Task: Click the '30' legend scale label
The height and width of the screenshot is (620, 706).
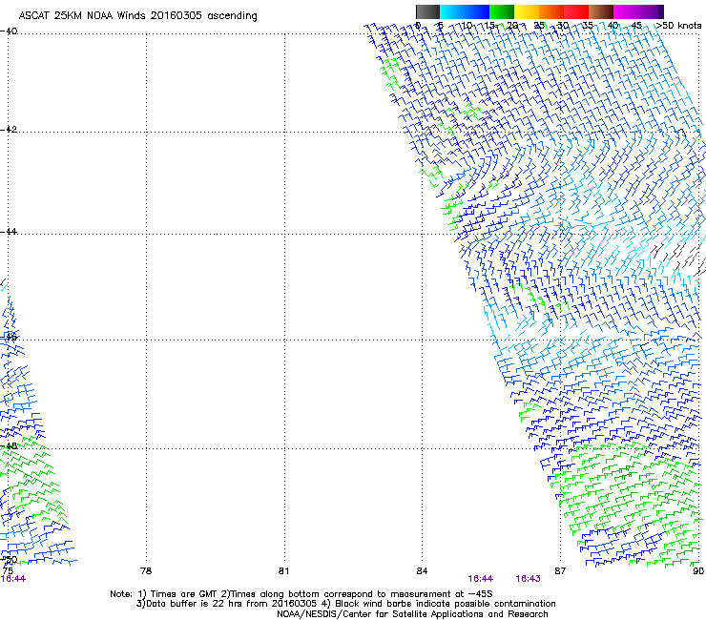Action: click(x=563, y=26)
